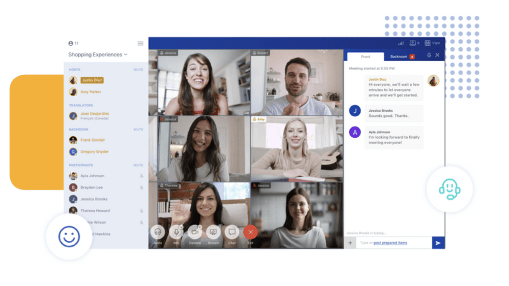This screenshot has height=286, width=509.
Task: Select the Amy video tile
Action: tap(297, 149)
